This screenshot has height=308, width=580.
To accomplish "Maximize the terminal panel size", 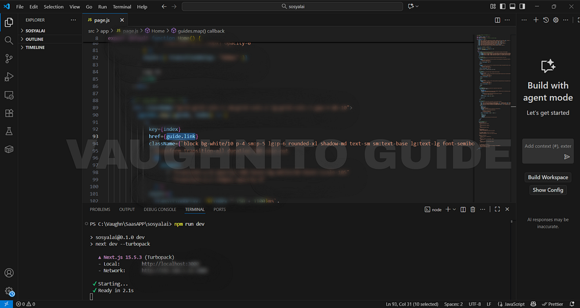I will pos(497,209).
